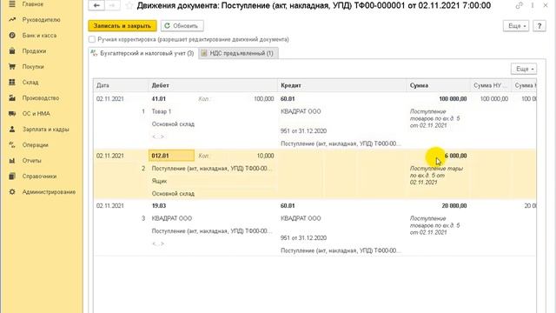Open the ОС и НМА section icon
This screenshot has width=556, height=313.
pos(12,114)
